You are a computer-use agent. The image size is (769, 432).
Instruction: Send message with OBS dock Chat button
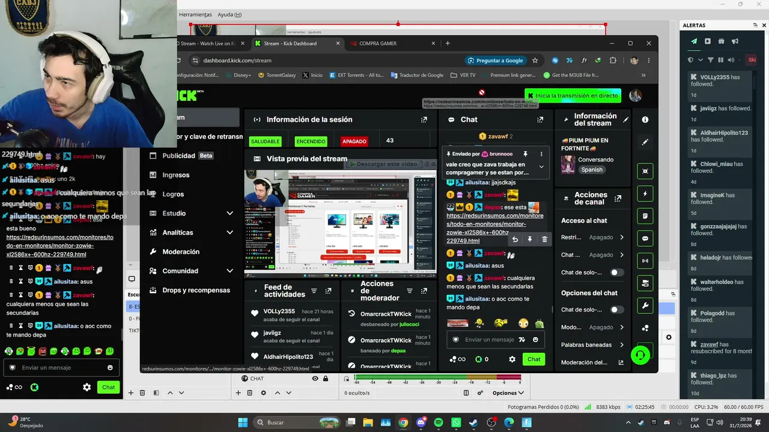(x=109, y=387)
